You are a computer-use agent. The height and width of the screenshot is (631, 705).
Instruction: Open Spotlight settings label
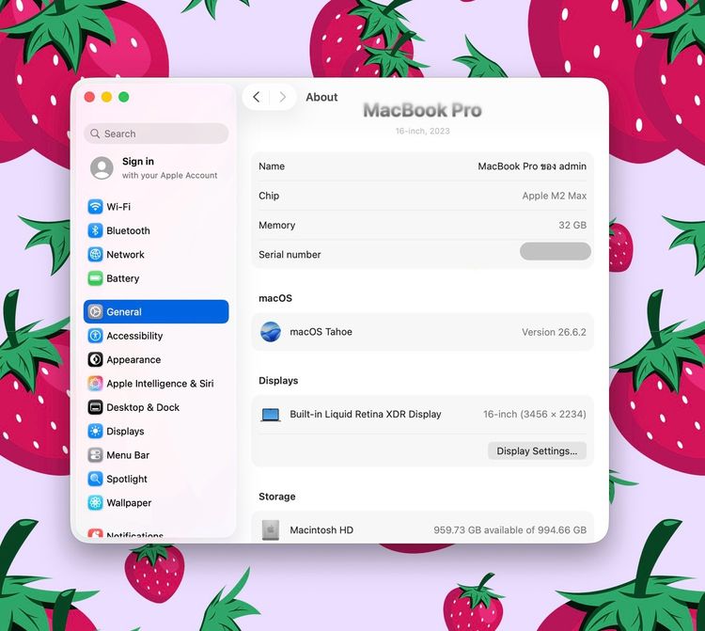127,479
